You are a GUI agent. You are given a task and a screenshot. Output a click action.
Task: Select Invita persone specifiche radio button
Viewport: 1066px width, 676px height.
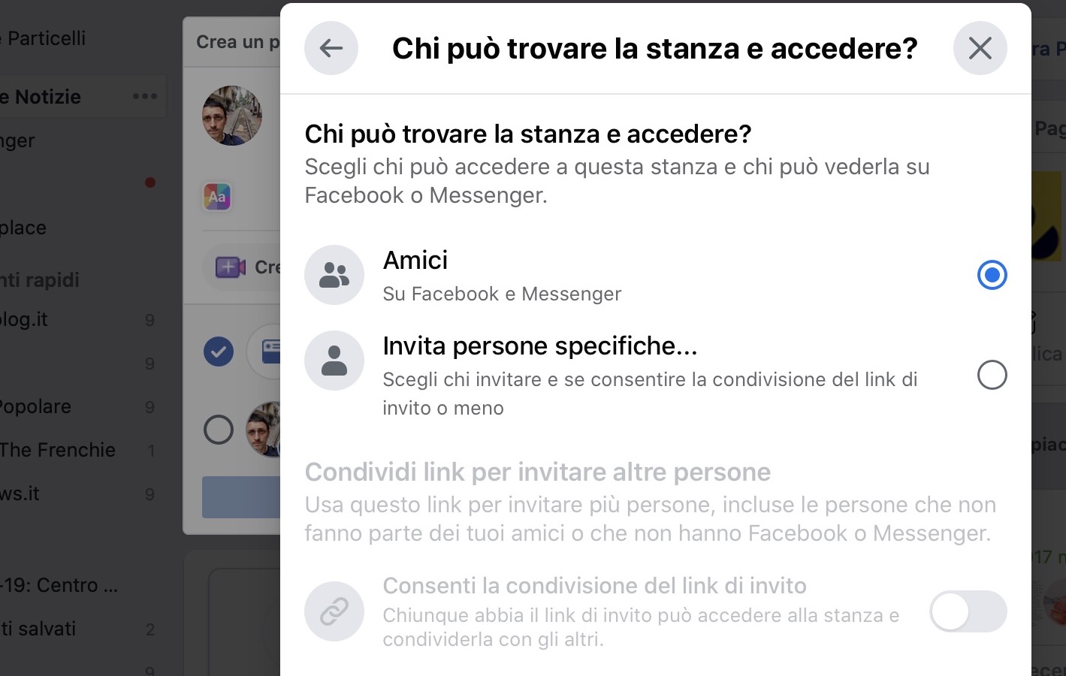[992, 375]
